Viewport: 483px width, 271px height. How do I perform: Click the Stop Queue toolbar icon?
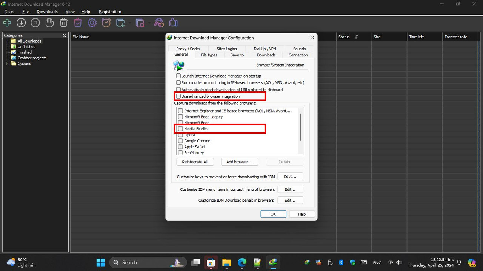[x=140, y=23]
